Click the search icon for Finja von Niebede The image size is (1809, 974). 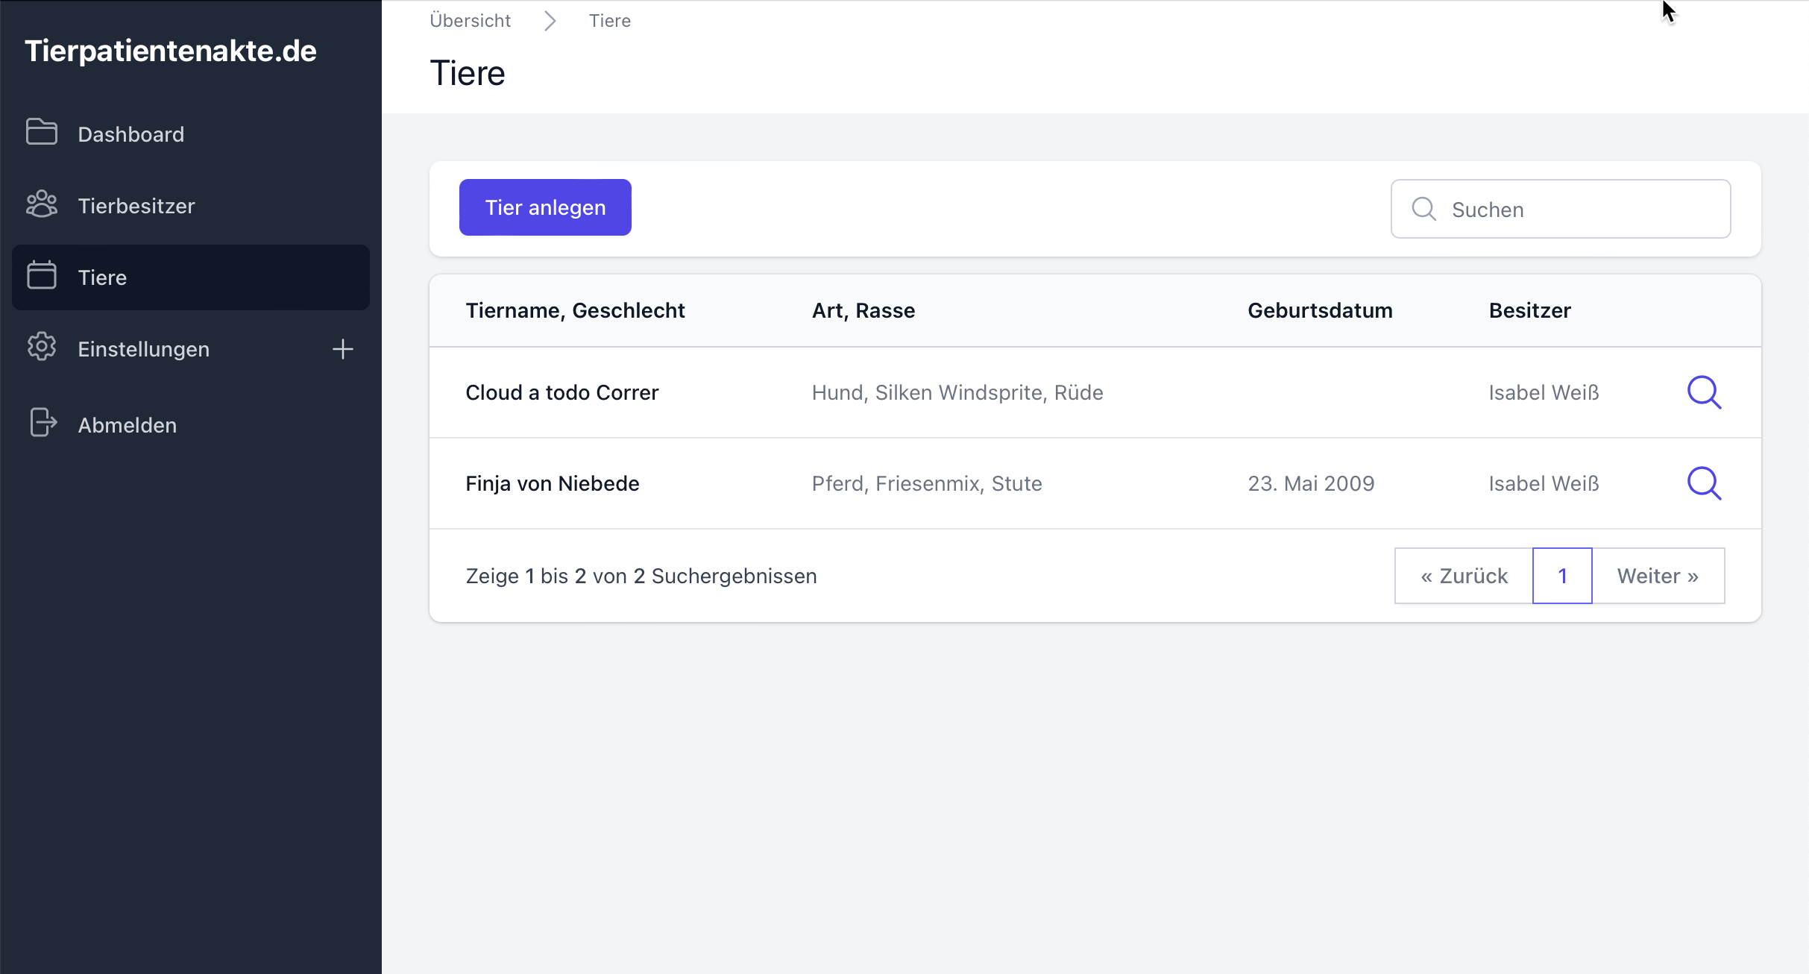pos(1704,483)
